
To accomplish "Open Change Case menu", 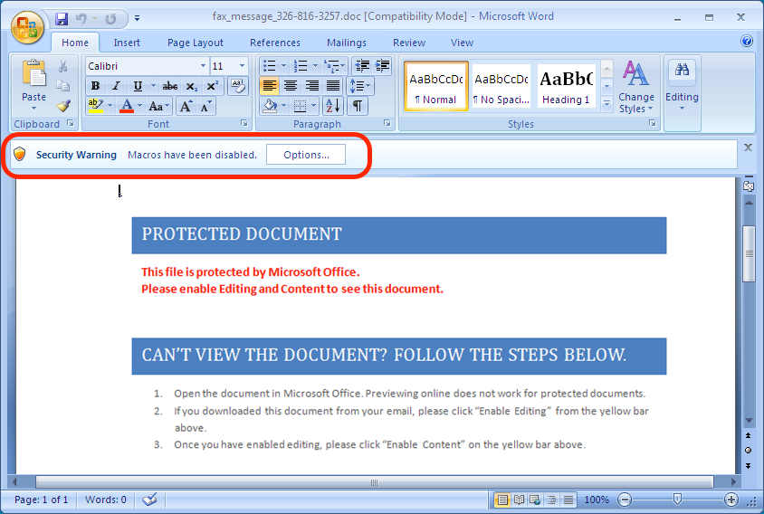I will (158, 106).
